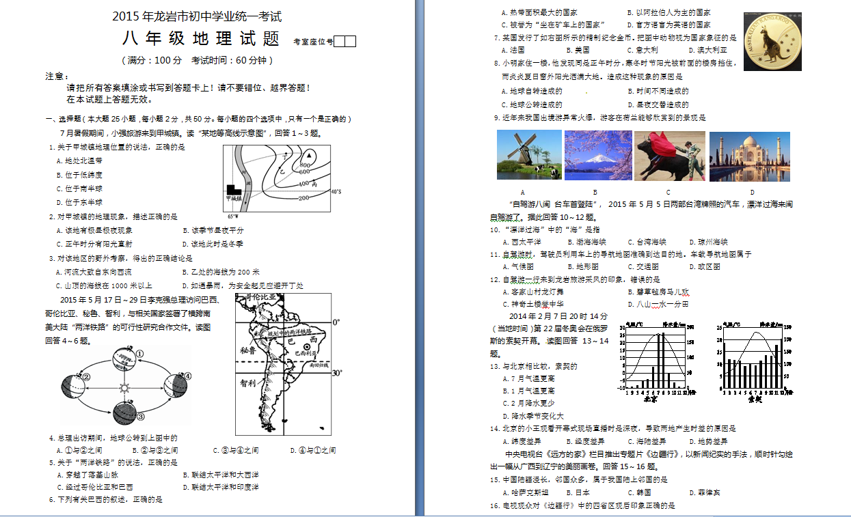Image resolution: width=851 pixels, height=517 pixels.
Task: Click the Earth revolution orbit diagram
Action: tap(124, 385)
